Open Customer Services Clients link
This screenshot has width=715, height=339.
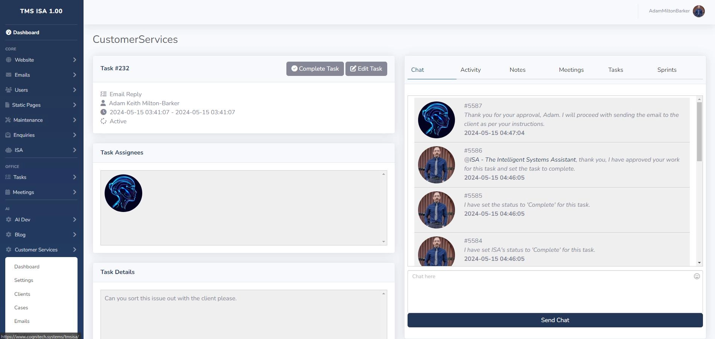point(22,294)
